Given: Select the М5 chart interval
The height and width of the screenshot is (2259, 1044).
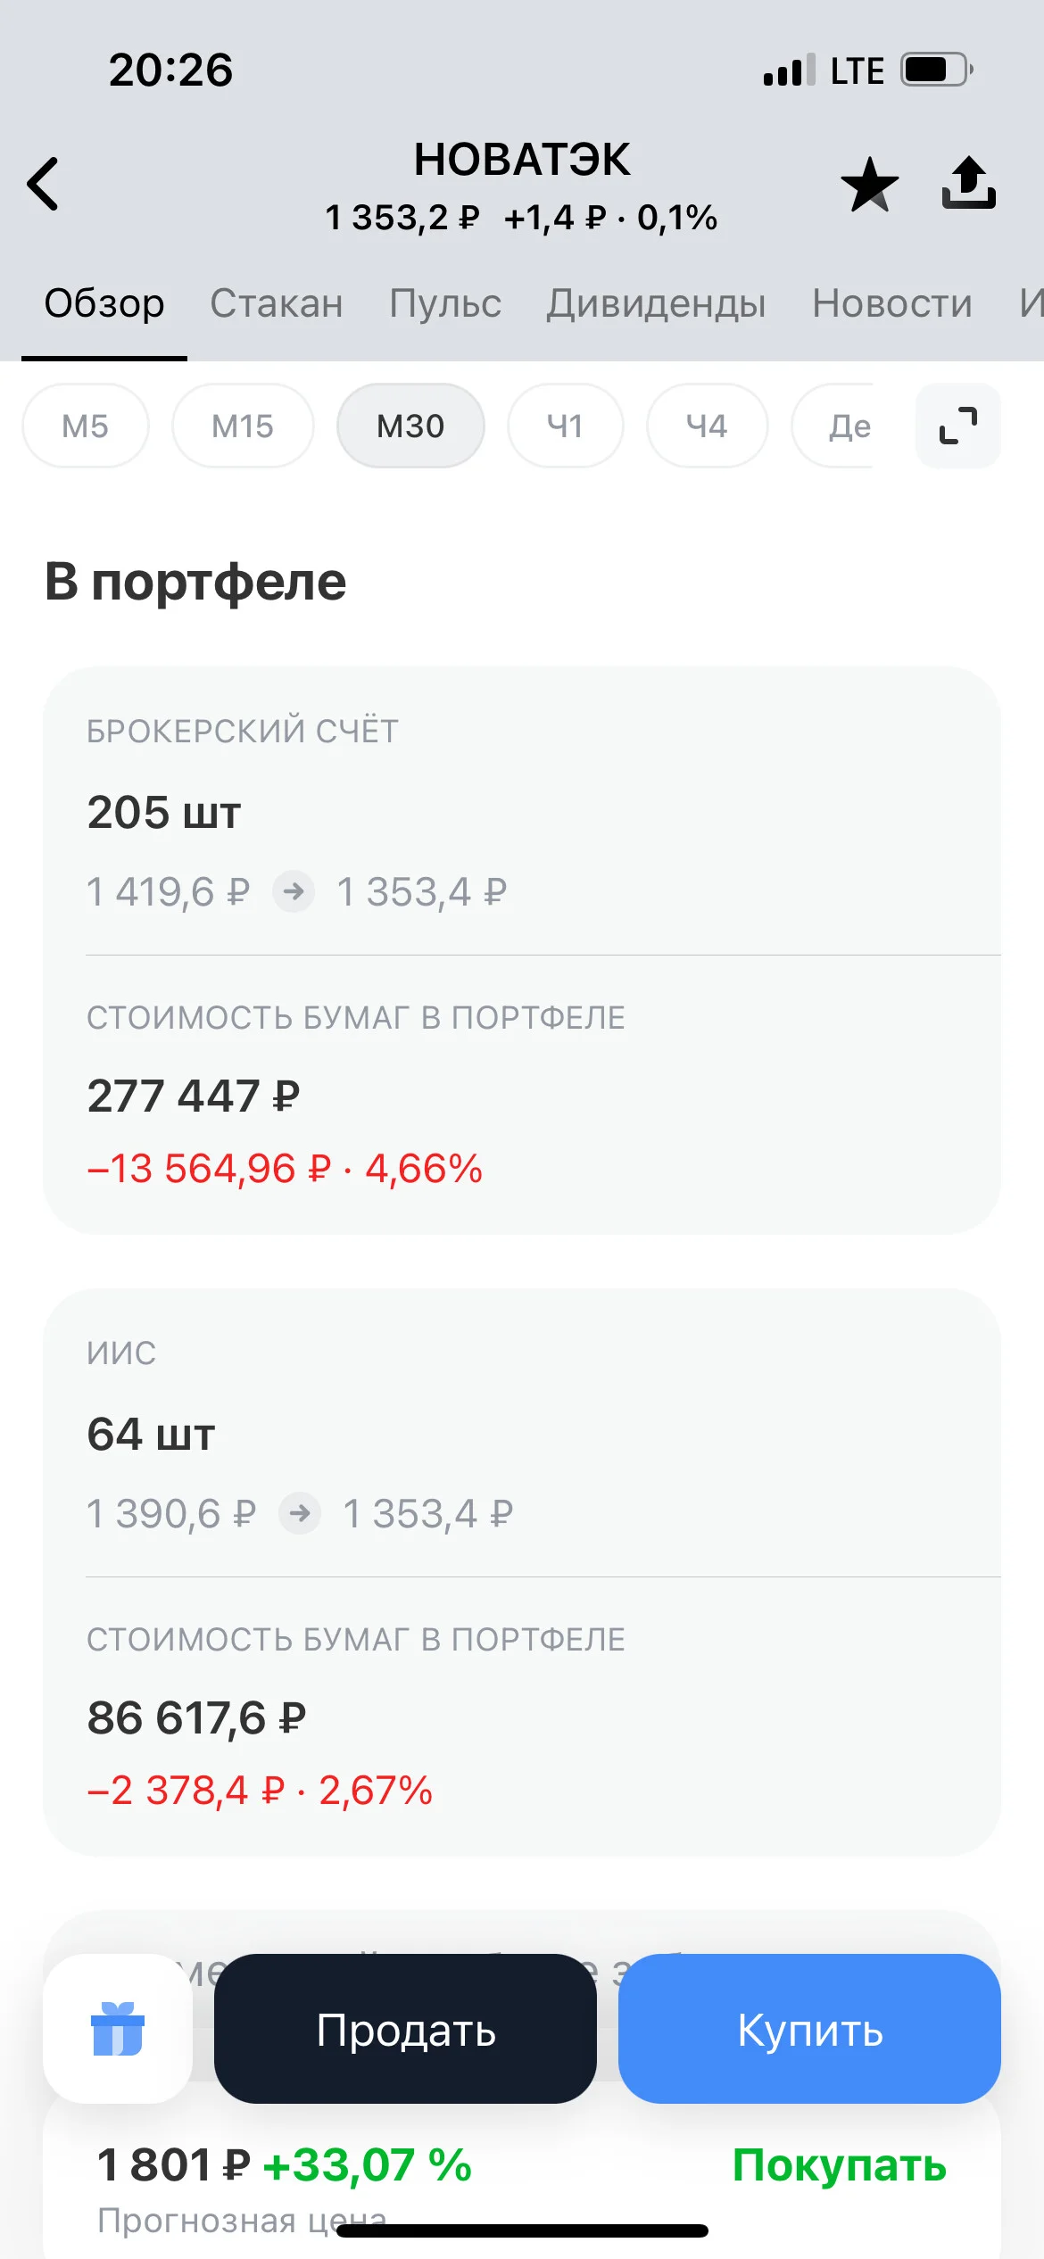Looking at the screenshot, I should [x=86, y=426].
